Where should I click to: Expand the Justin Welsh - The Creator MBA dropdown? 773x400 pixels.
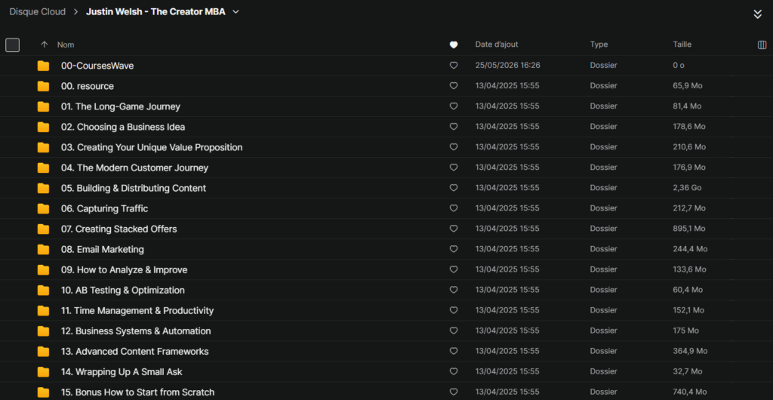click(236, 12)
